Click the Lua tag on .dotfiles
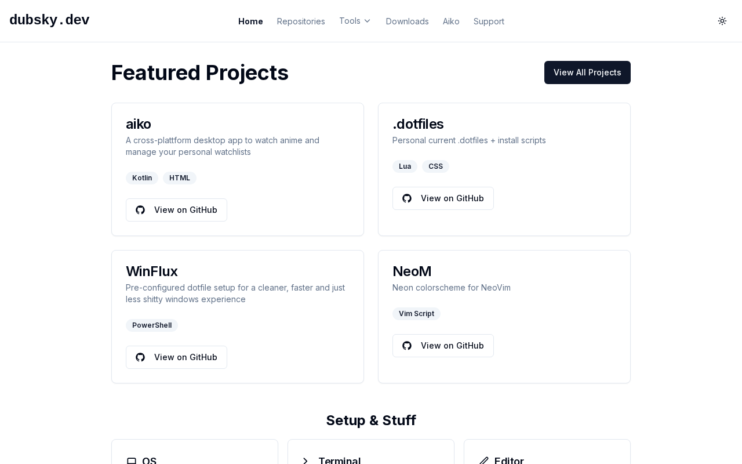 click(405, 166)
